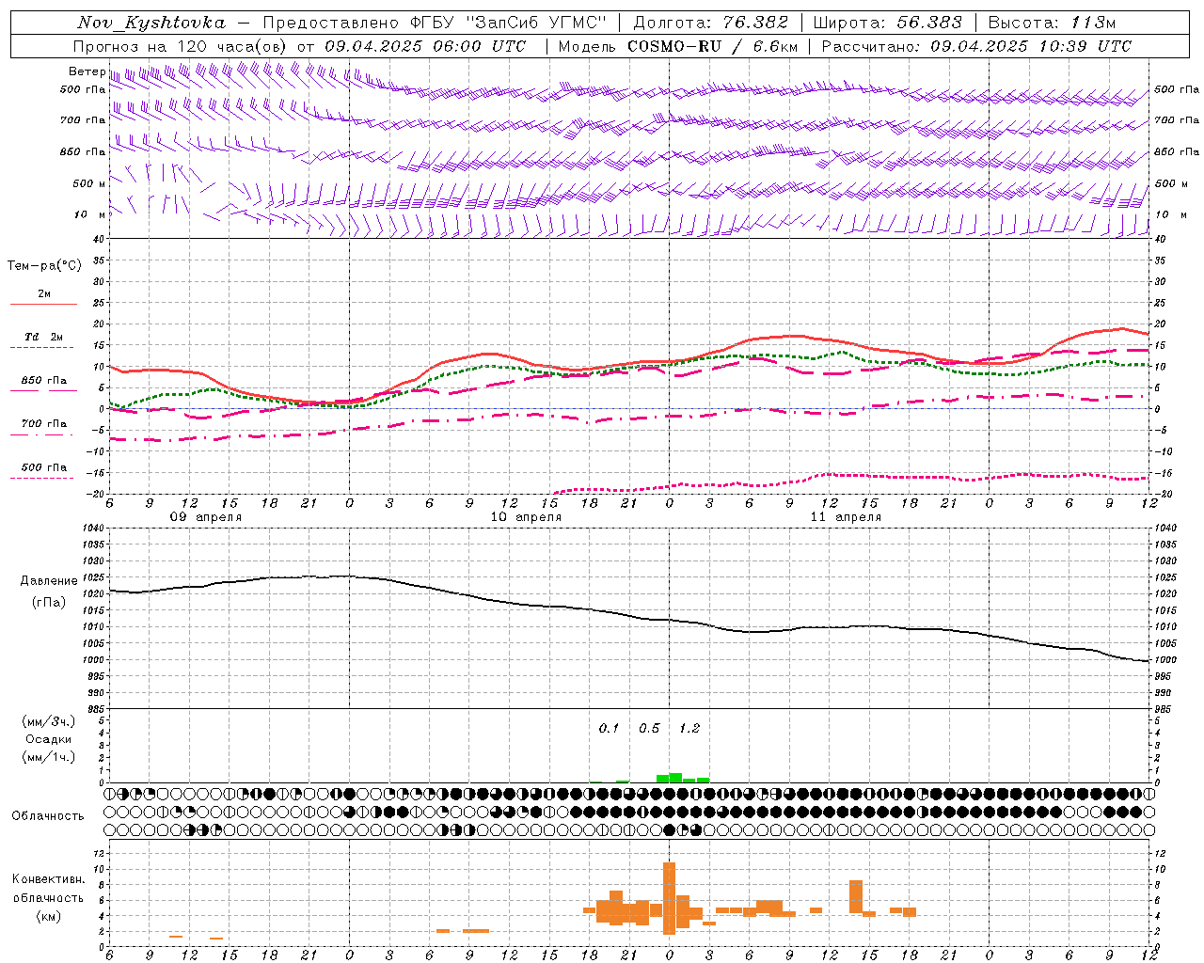
Task: Click the 1.2 precipitation amount
Action: tap(689, 728)
